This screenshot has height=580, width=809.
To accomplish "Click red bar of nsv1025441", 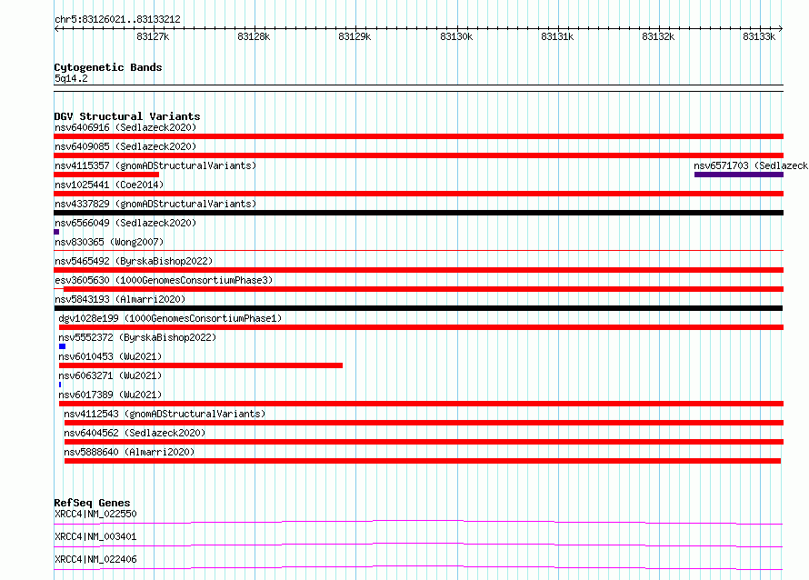I will pos(418,194).
